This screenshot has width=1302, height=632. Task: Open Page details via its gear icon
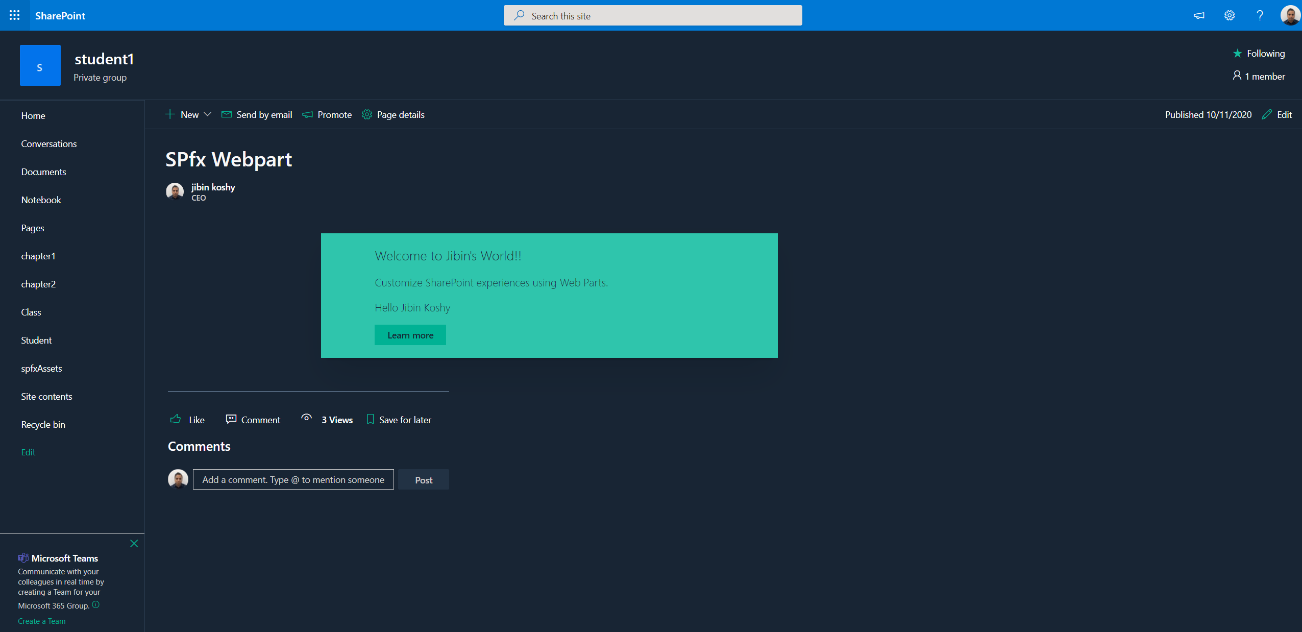click(366, 114)
